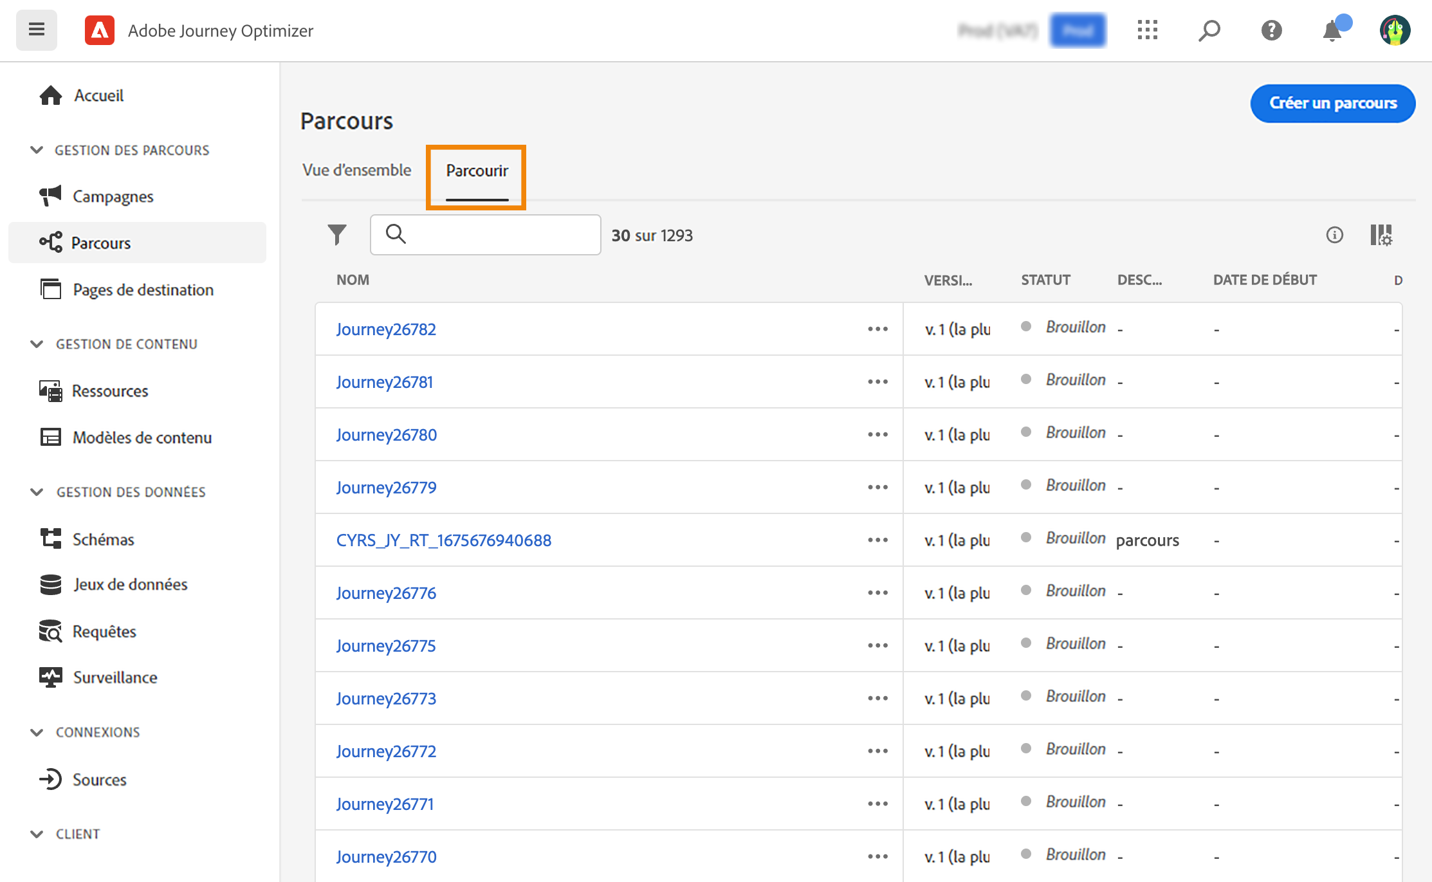The height and width of the screenshot is (882, 1432).
Task: Open the CYRS_JY_RT_1675676940688 journey link
Action: point(443,540)
